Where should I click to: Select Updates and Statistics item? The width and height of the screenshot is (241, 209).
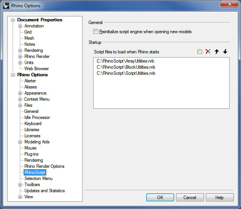click(x=45, y=191)
